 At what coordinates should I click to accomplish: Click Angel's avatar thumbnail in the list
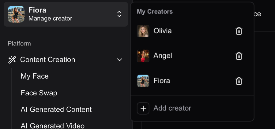tap(143, 56)
